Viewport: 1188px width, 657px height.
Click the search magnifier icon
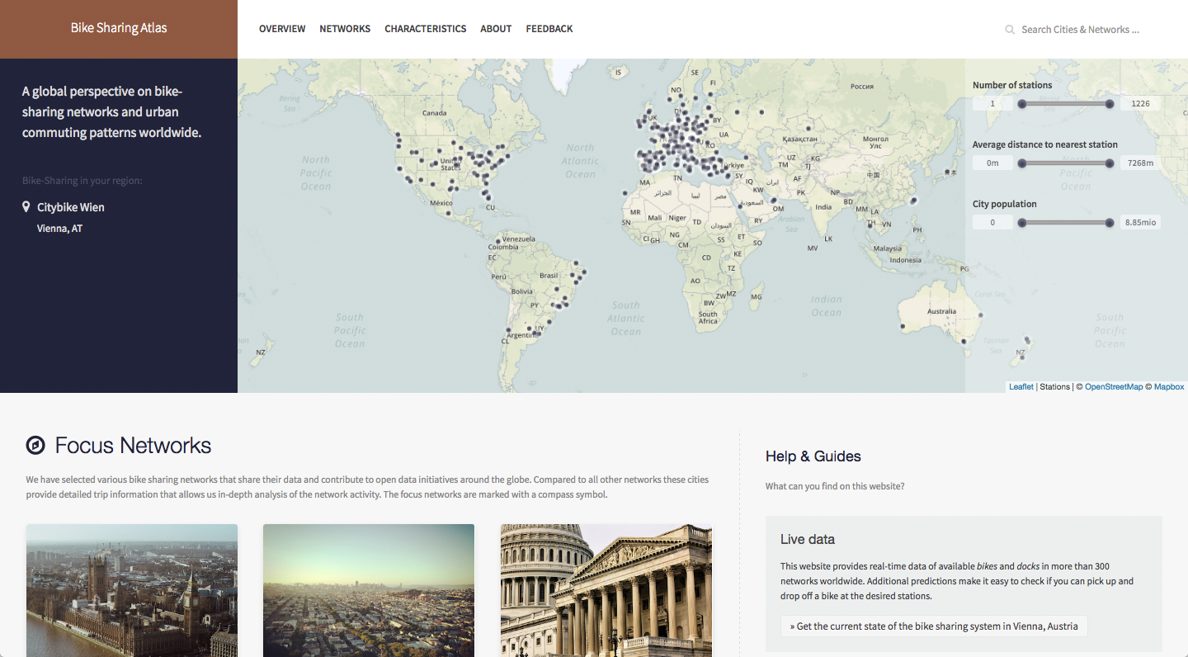click(1009, 30)
